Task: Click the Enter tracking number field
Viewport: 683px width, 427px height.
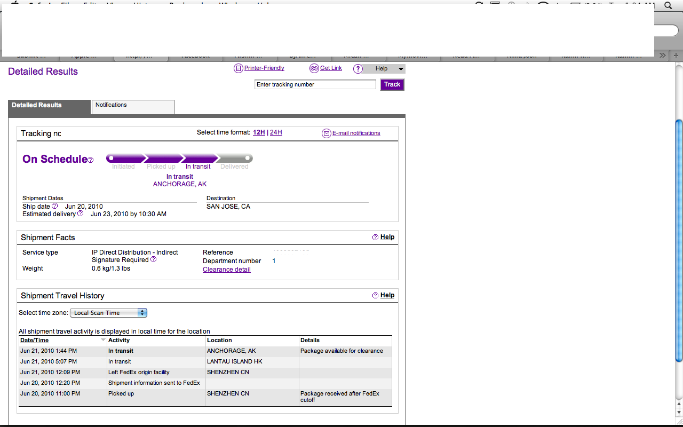Action: click(x=315, y=84)
